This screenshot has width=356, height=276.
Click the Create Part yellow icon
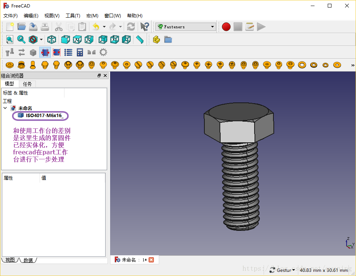tap(157, 40)
